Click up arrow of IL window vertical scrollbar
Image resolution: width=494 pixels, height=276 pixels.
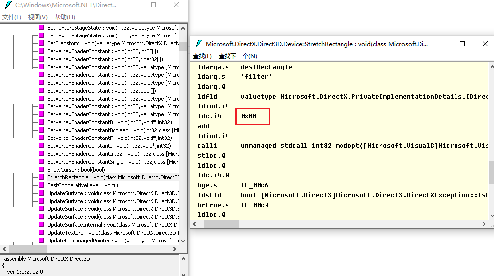pos(492,67)
